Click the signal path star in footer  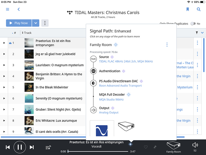[130, 144]
